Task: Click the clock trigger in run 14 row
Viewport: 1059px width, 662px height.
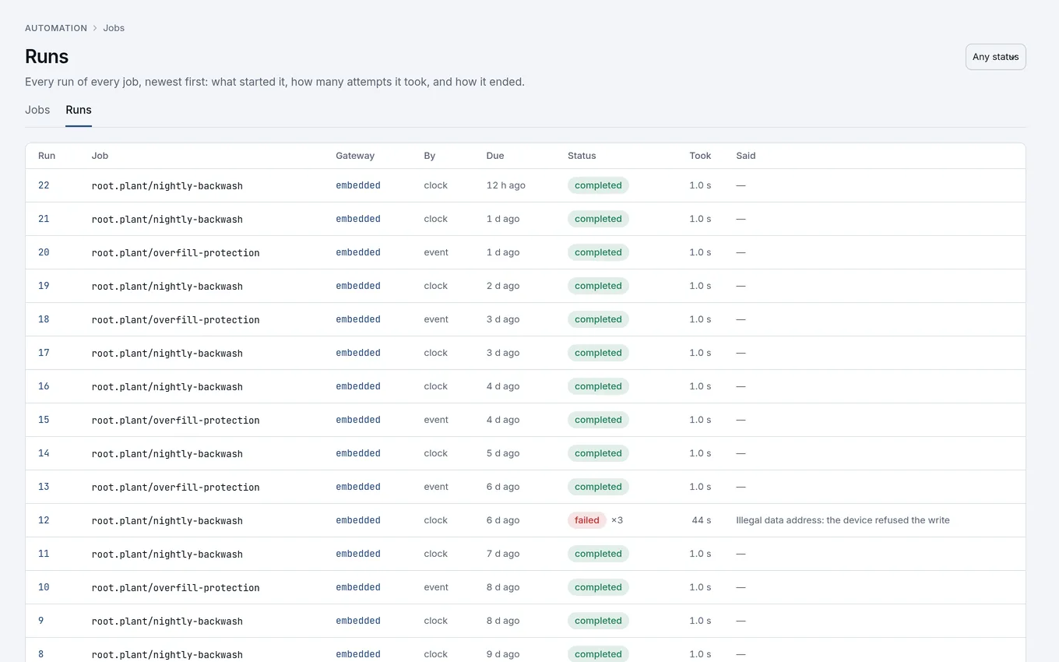Action: point(436,453)
